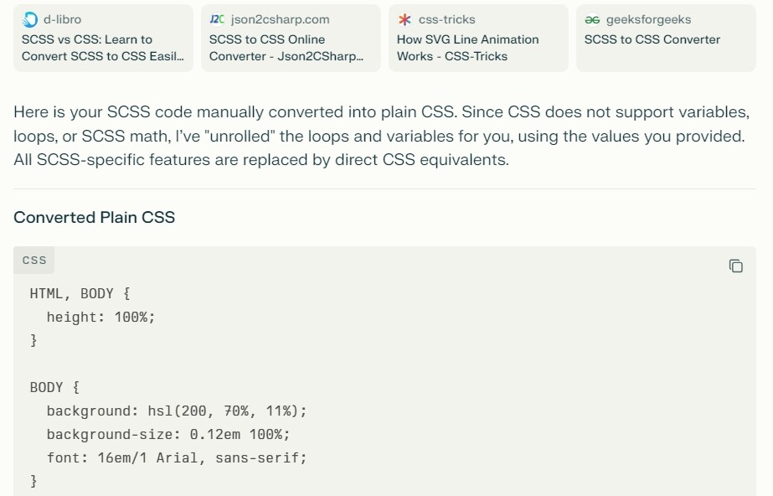Image resolution: width=773 pixels, height=496 pixels.
Task: Open the json2csharp.com source name
Action: (x=280, y=20)
